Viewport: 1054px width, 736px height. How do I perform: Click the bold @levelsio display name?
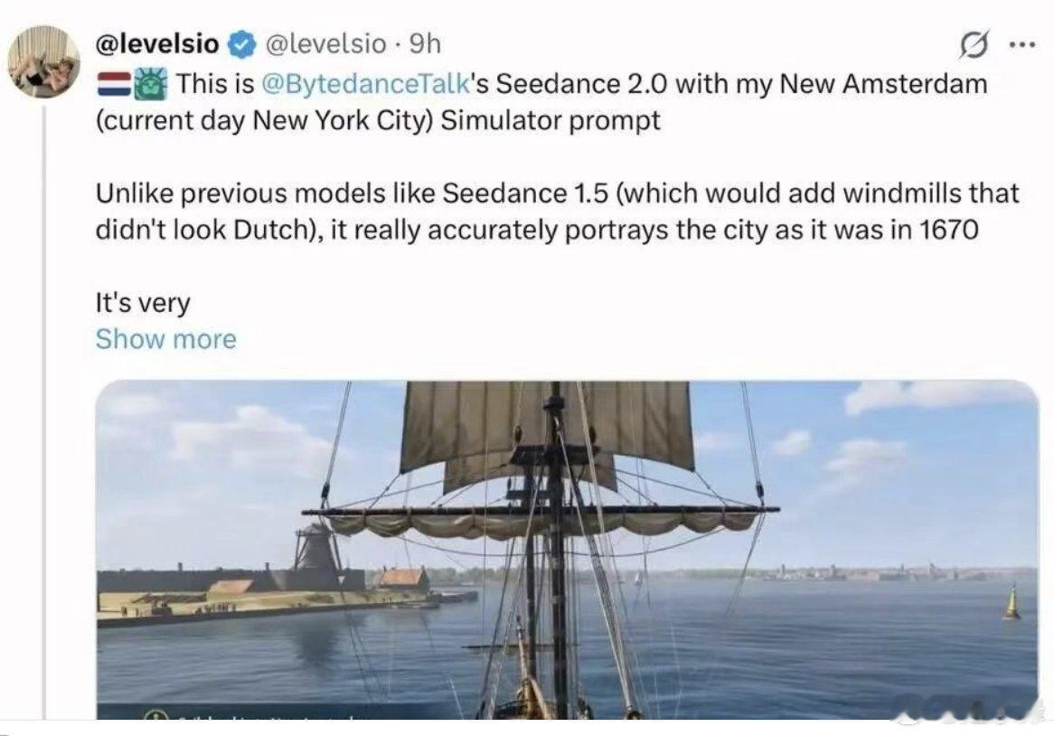[157, 43]
